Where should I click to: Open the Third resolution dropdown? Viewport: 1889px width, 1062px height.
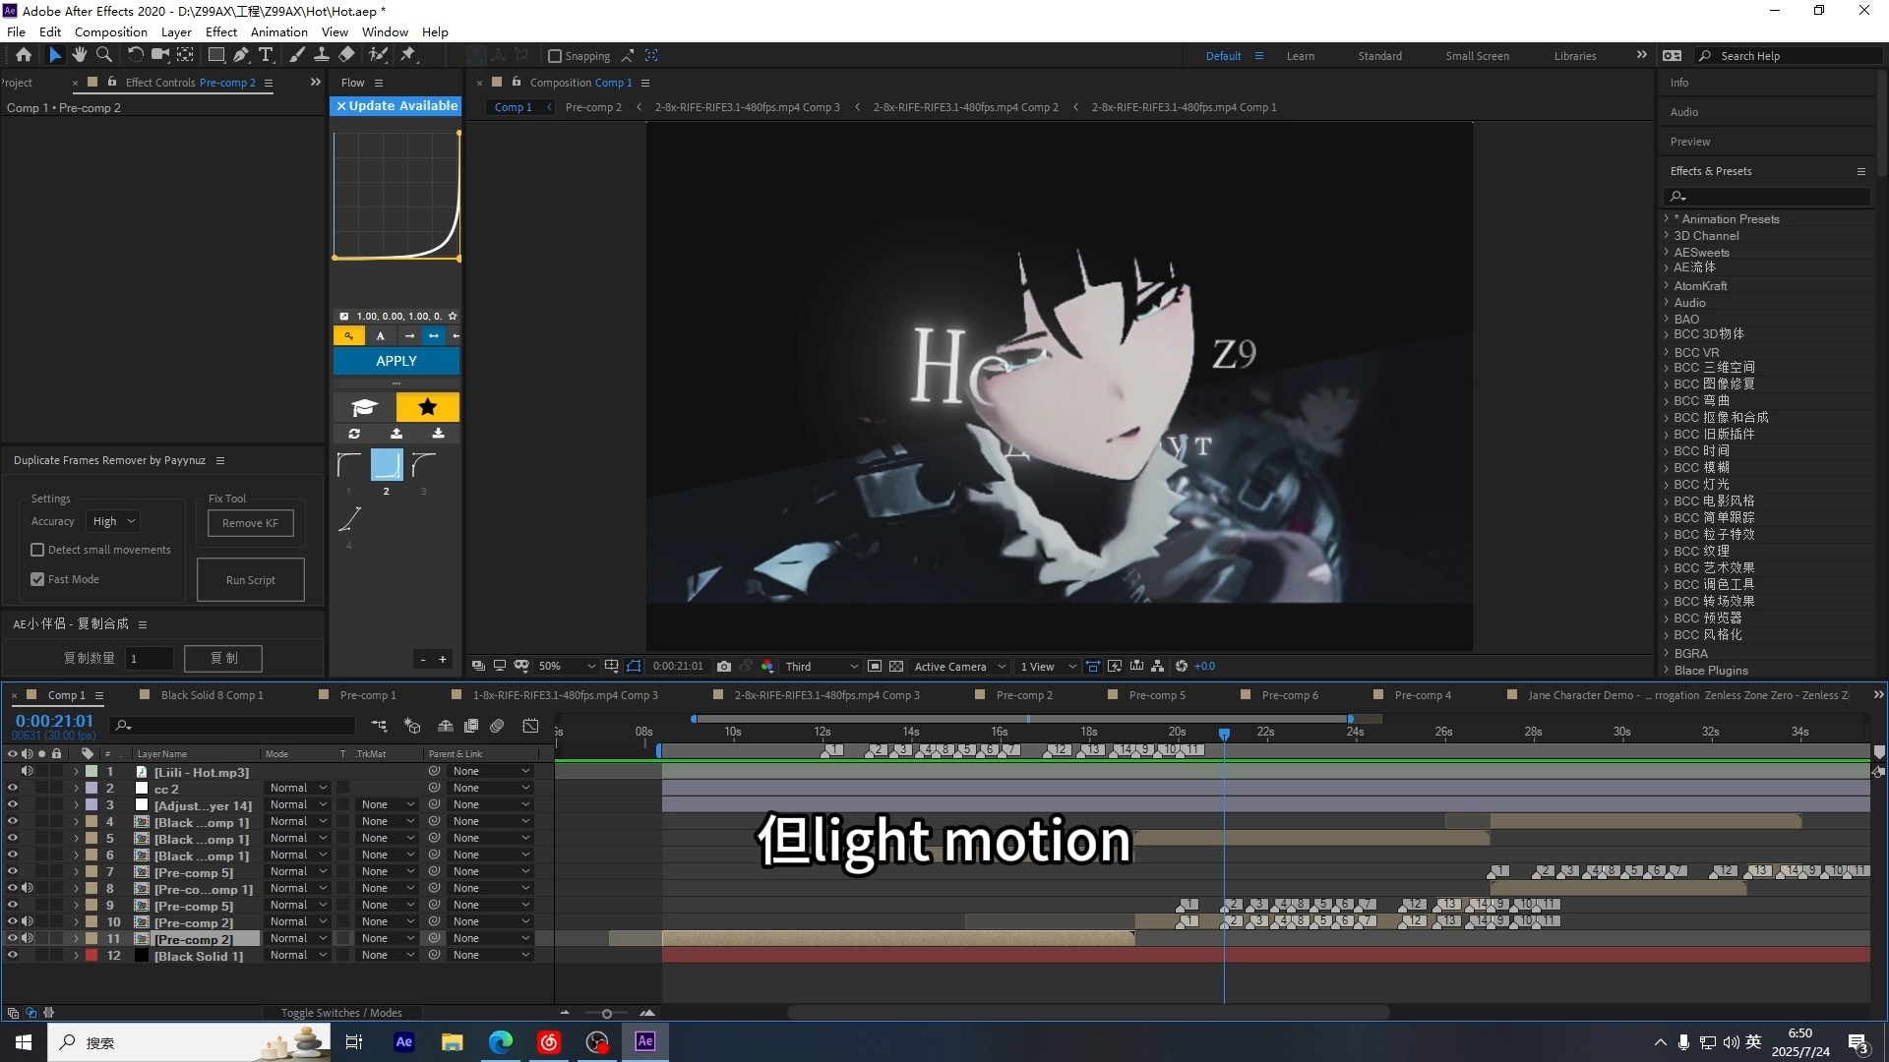(822, 667)
